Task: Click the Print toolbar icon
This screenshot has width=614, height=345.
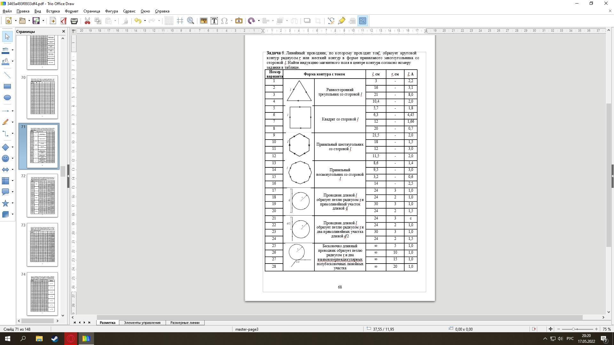Action: point(74,21)
